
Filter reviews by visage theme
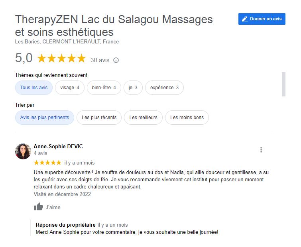70,88
